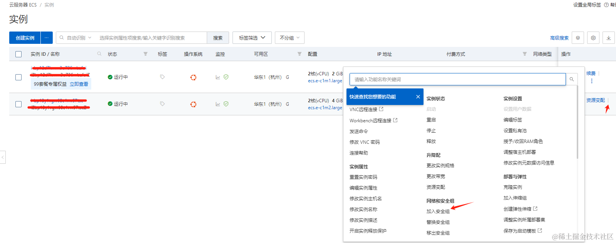Select 编辑标签 under 实例设置
The height and width of the screenshot is (243, 616).
513,120
